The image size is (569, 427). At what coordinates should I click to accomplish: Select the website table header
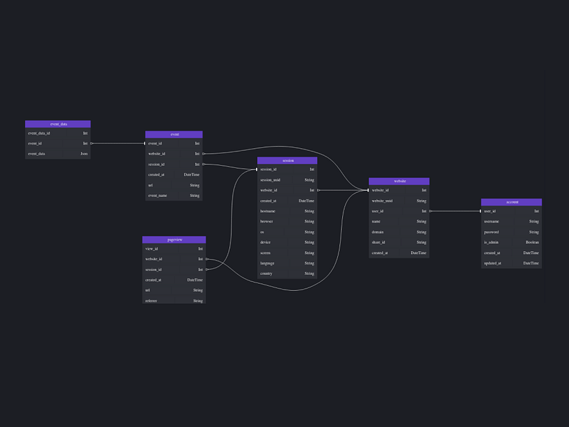(398, 180)
